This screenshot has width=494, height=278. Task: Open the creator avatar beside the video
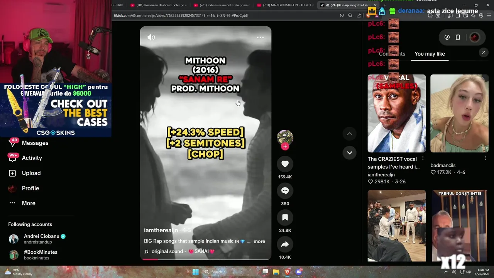click(x=285, y=137)
